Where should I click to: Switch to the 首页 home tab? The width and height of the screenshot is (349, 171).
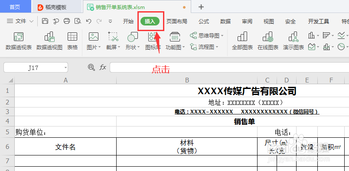point(15,7)
